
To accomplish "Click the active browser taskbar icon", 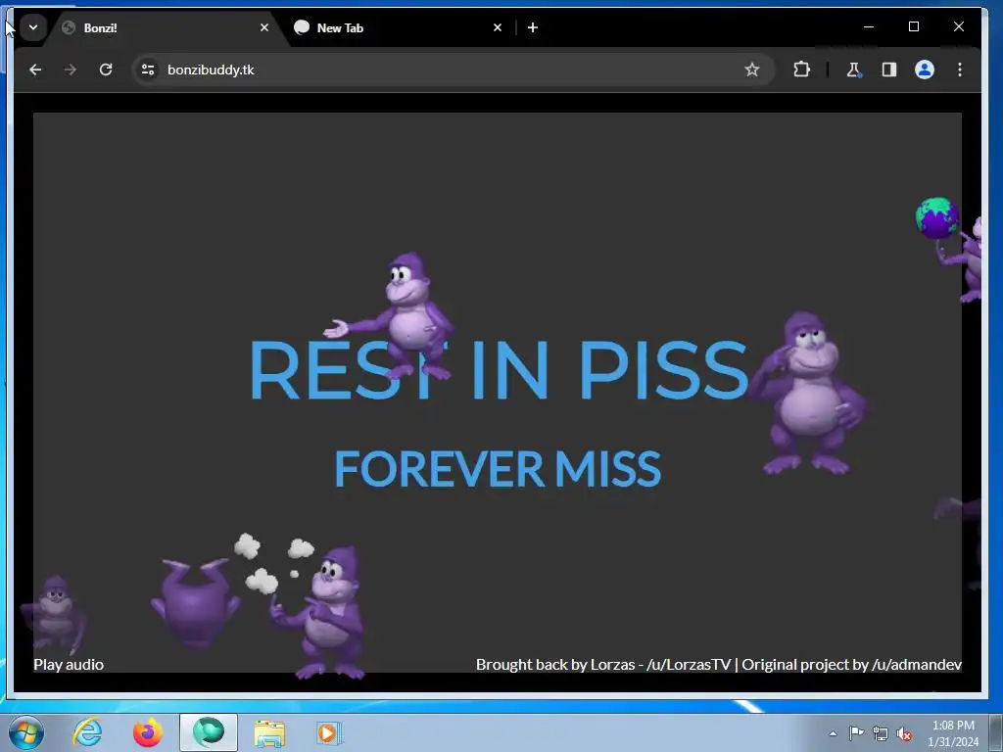I will [x=209, y=732].
